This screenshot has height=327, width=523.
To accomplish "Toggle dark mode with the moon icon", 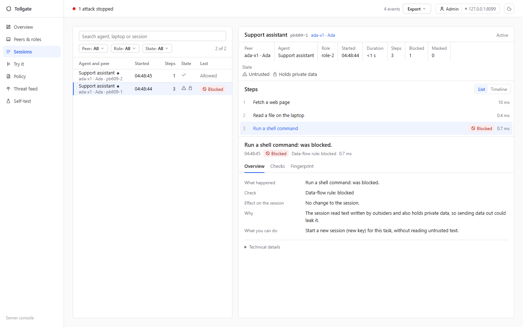I will [509, 9].
